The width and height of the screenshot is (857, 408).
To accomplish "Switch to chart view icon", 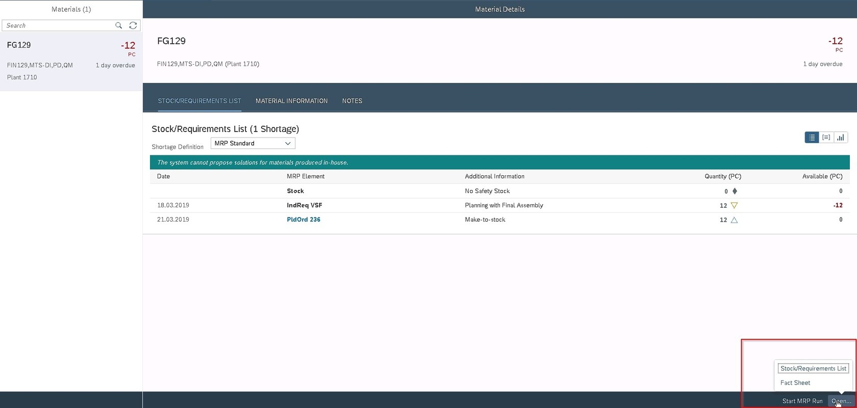I will (840, 138).
